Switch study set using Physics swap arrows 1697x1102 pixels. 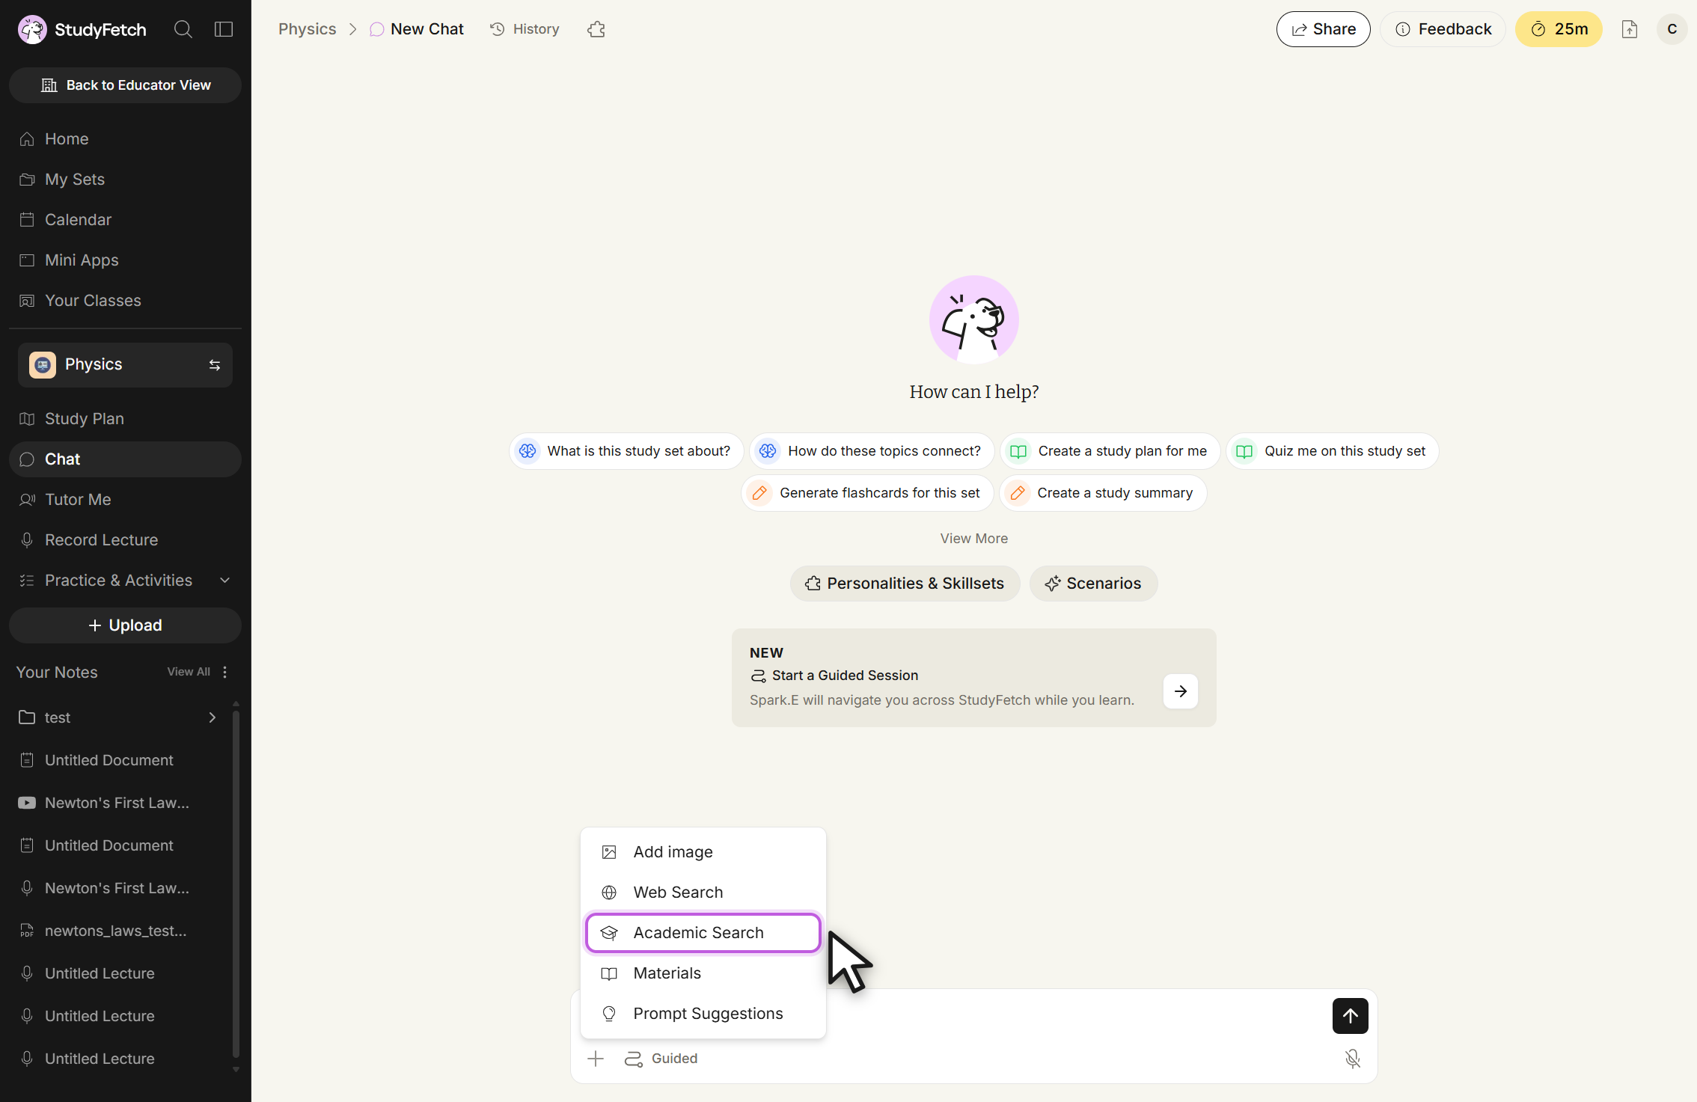(215, 365)
